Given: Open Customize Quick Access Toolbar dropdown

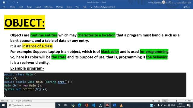Looking at the screenshot, I should click(x=18, y=2).
